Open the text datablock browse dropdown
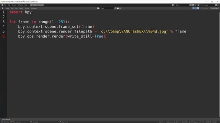220x123 pixels. (x=99, y=8)
